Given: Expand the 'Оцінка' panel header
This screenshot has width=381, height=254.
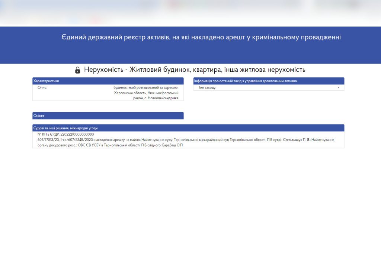Looking at the screenshot, I should point(108,116).
